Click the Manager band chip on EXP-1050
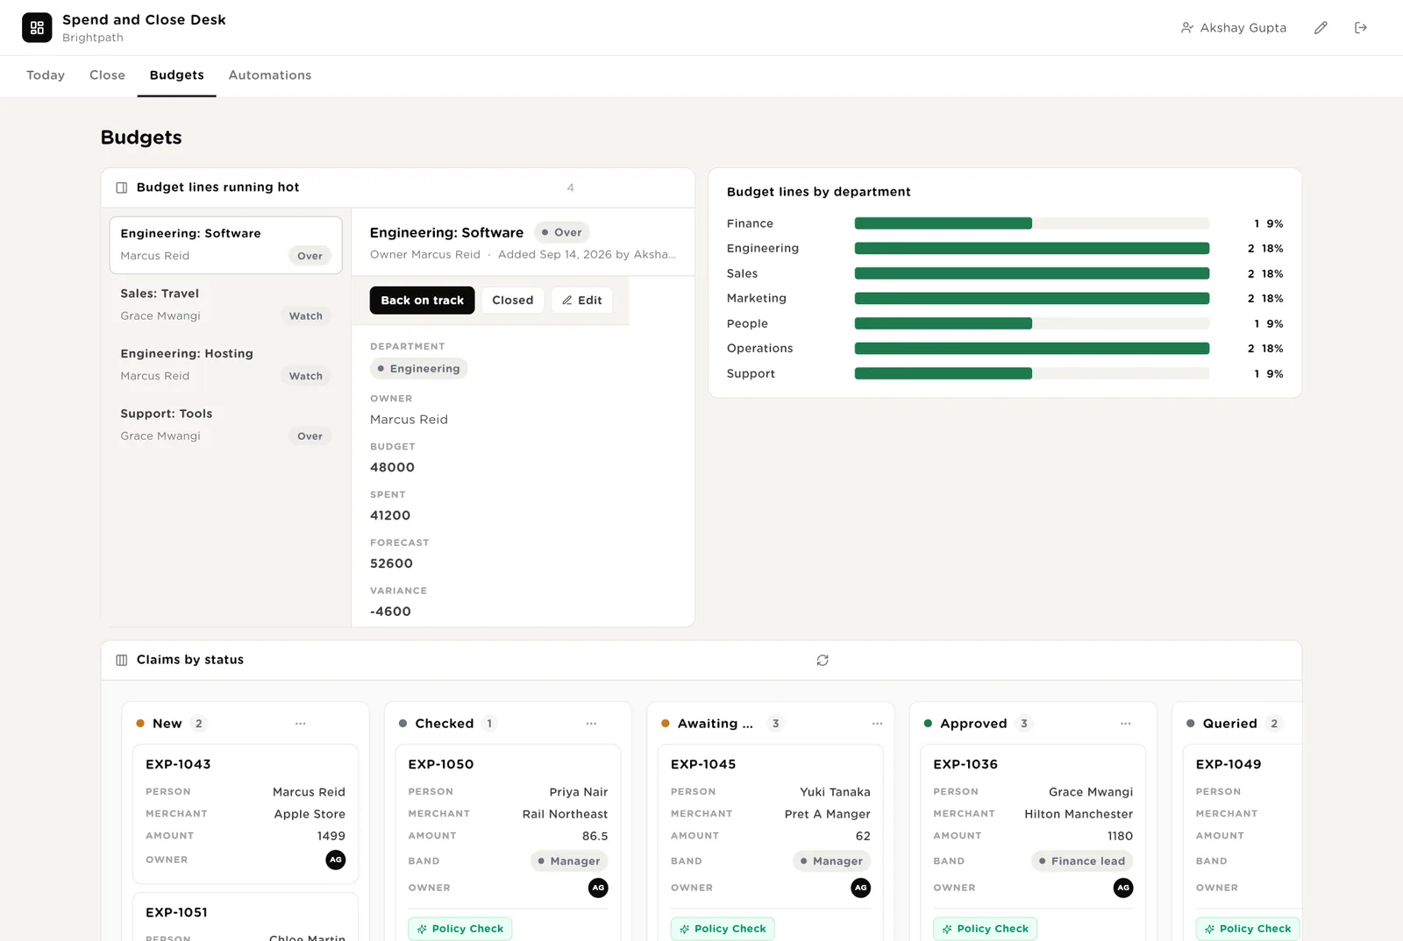 pos(569,861)
